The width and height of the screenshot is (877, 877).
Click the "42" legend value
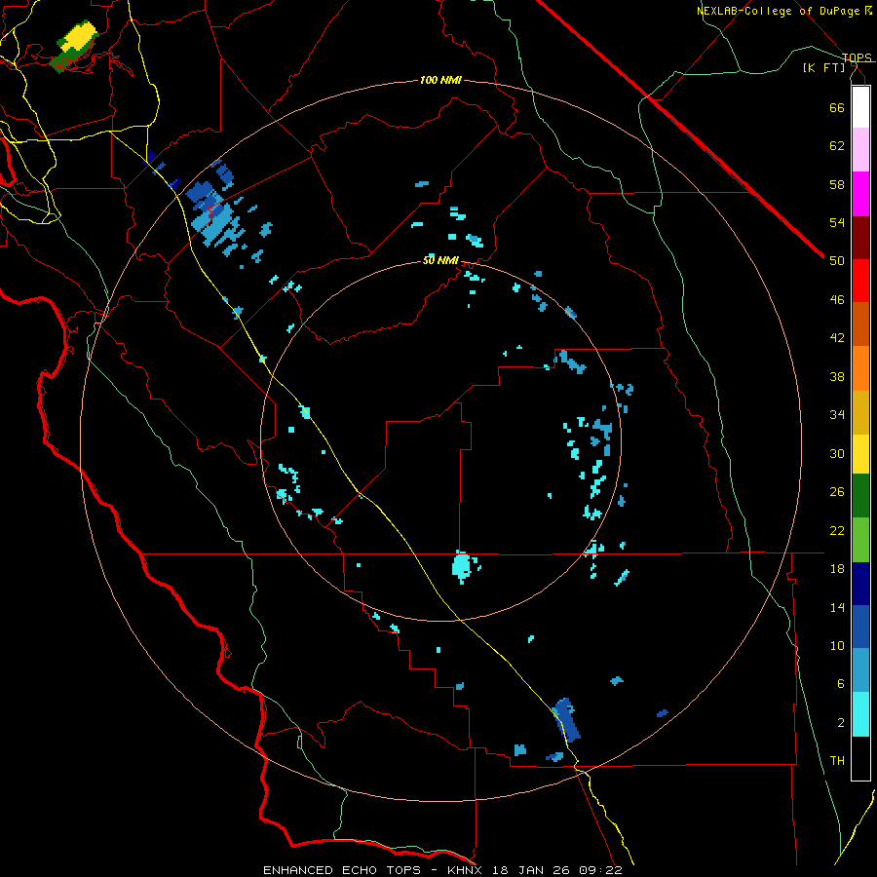(x=837, y=338)
